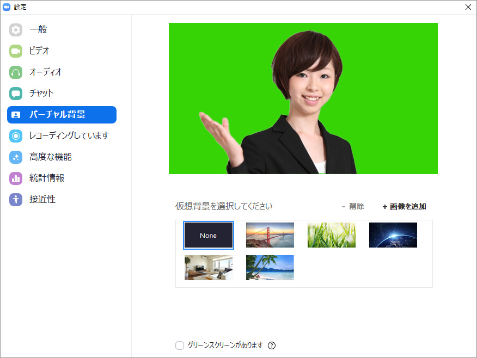477x358 pixels.
Task: Select the None background option
Action: [209, 235]
